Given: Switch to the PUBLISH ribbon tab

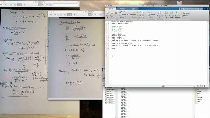Looking at the screenshot, I should pos(122,9).
